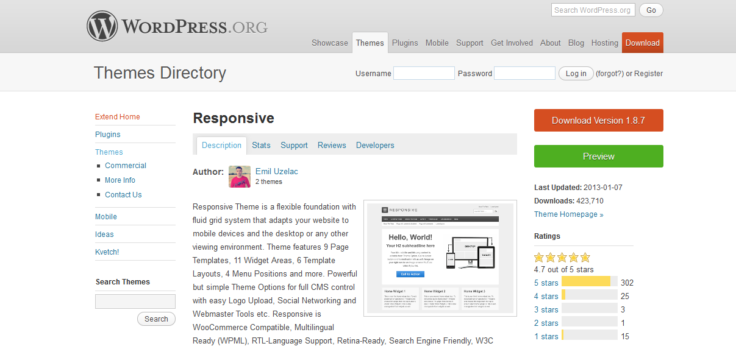Click the Themes Directory heading
Image resolution: width=736 pixels, height=349 pixels.
pos(160,73)
